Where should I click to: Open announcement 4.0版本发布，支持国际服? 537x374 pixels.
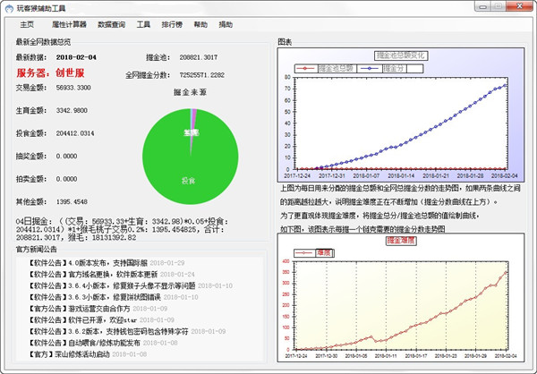[107, 263]
